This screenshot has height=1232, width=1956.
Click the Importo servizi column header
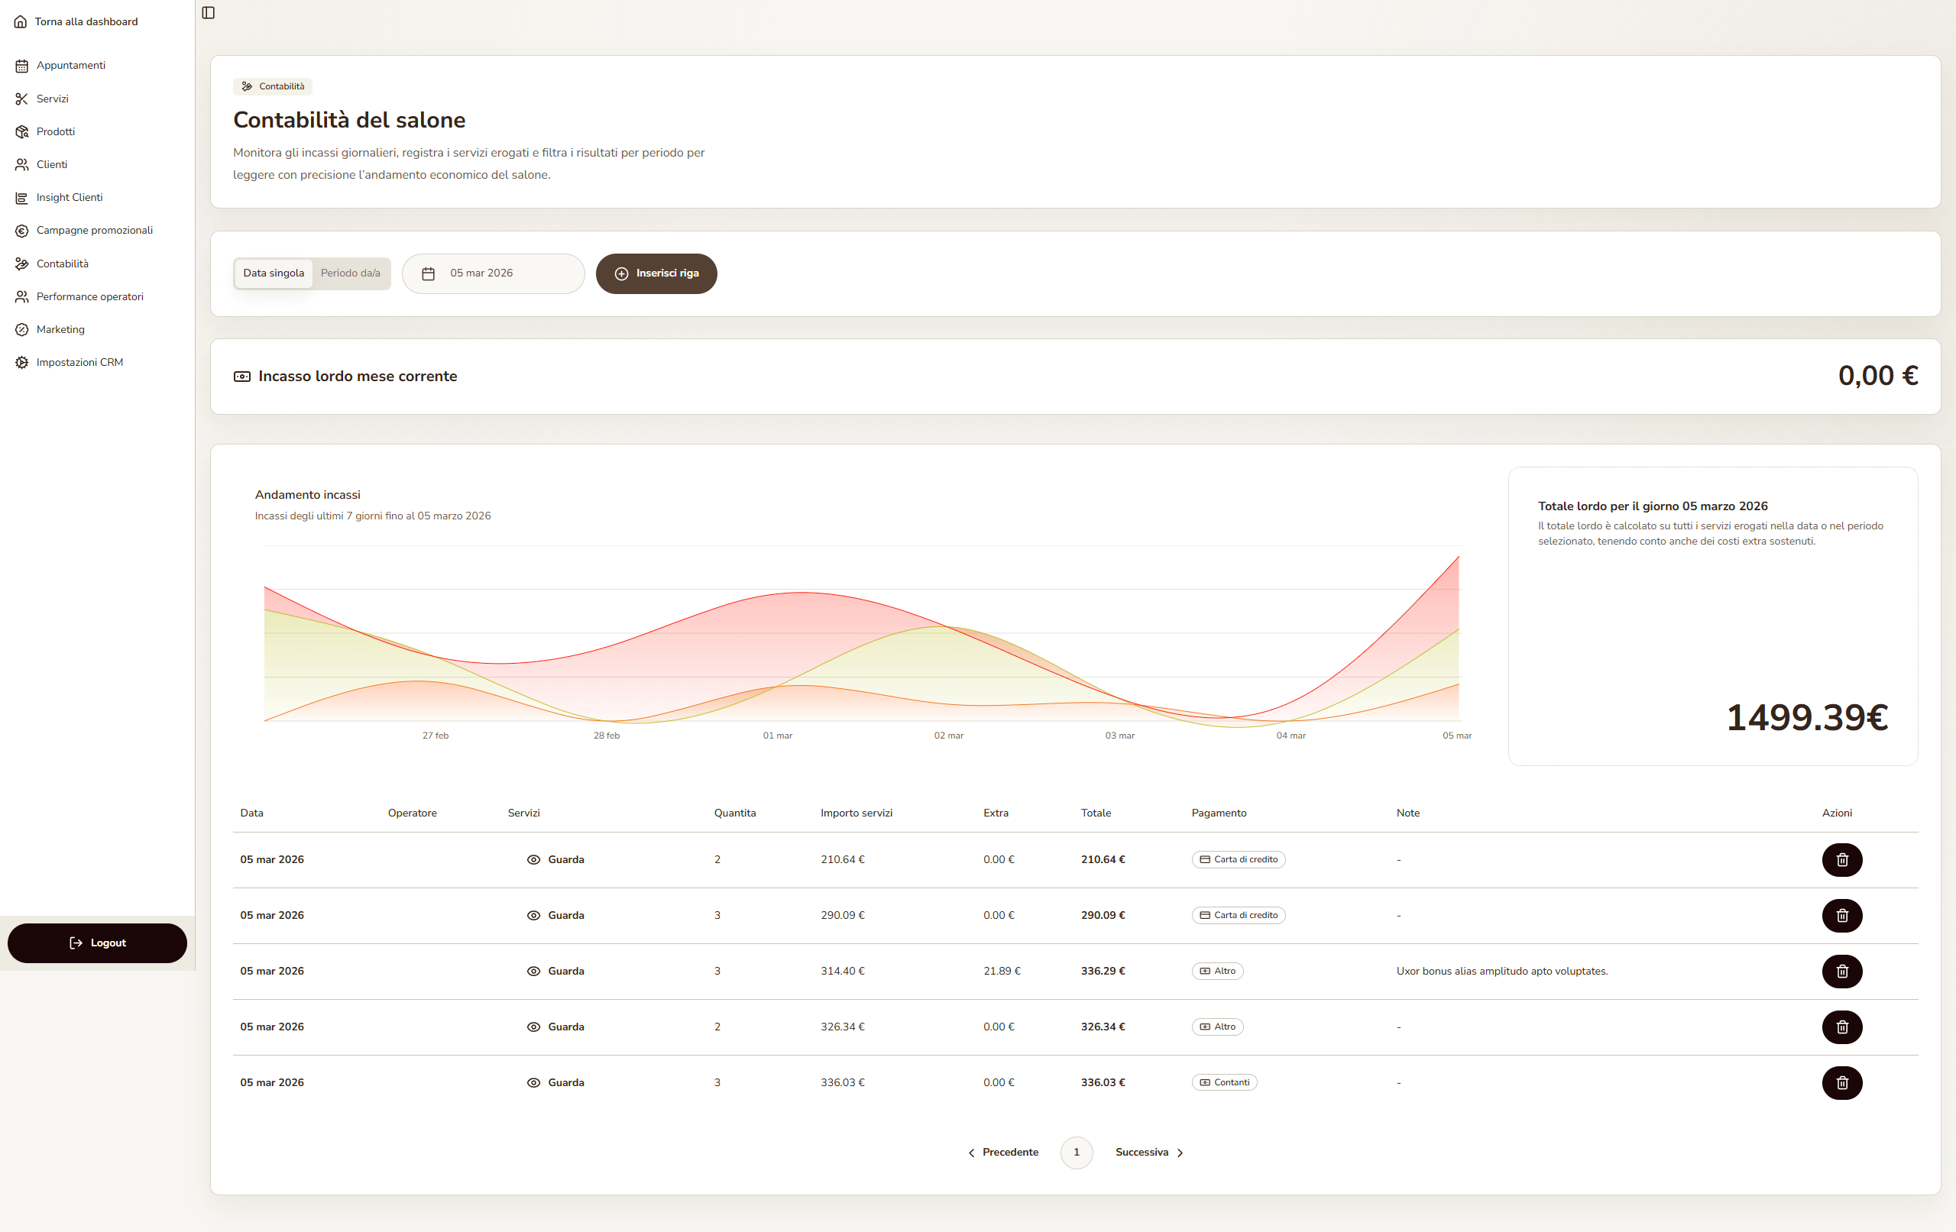857,813
